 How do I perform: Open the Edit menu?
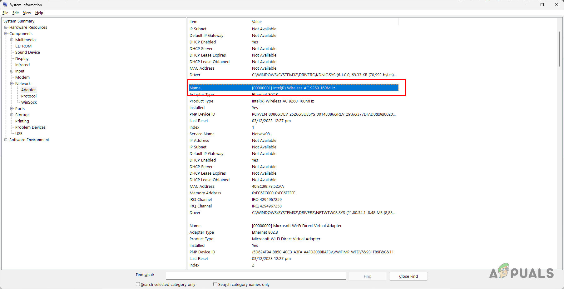pyautogui.click(x=16, y=13)
